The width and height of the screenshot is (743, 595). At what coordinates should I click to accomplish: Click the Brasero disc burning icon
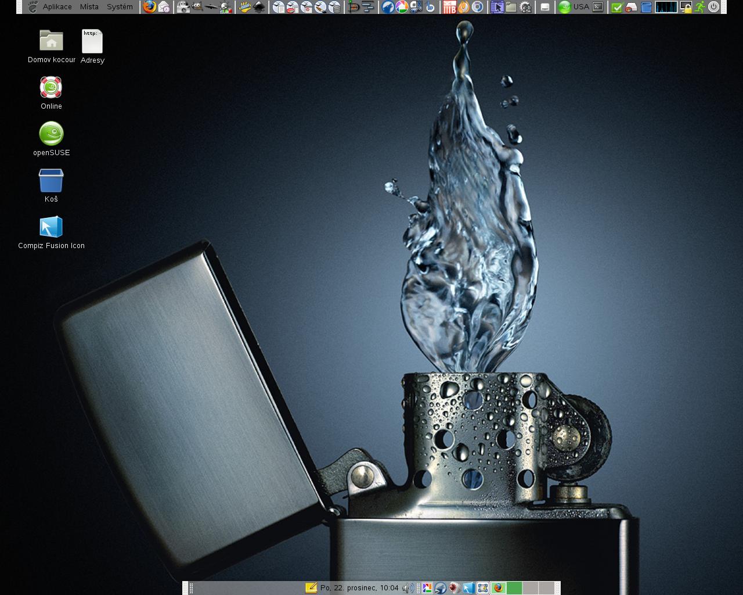tap(463, 7)
